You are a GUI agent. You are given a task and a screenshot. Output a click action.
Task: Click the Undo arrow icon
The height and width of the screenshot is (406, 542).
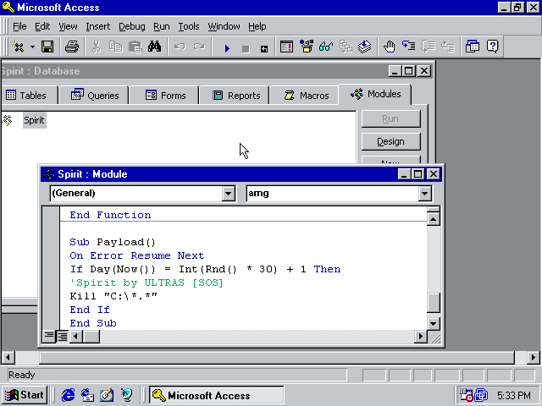[x=180, y=47]
